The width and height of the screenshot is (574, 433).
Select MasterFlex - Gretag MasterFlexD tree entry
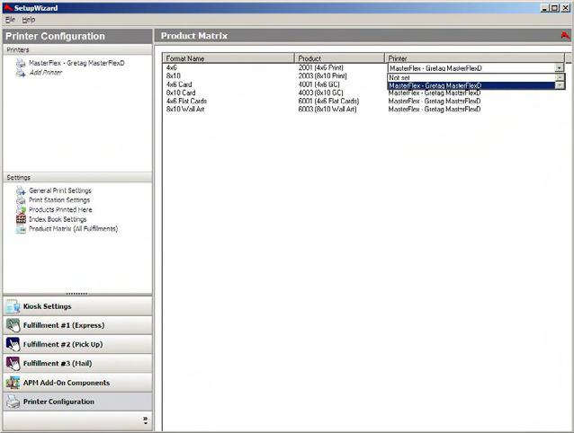pyautogui.click(x=76, y=63)
